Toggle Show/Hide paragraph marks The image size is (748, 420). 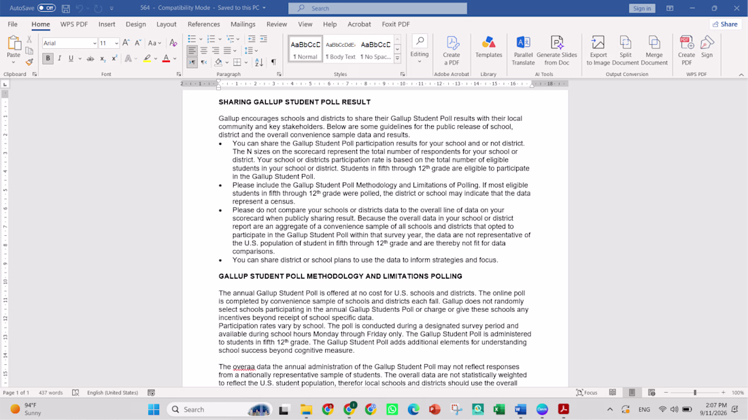pos(274,62)
